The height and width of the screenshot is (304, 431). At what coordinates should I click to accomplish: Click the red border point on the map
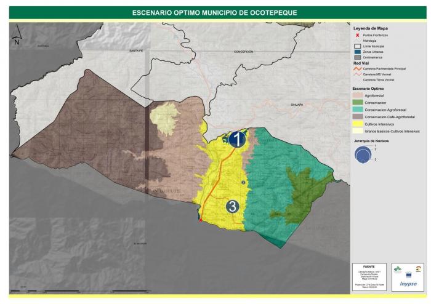point(201,220)
